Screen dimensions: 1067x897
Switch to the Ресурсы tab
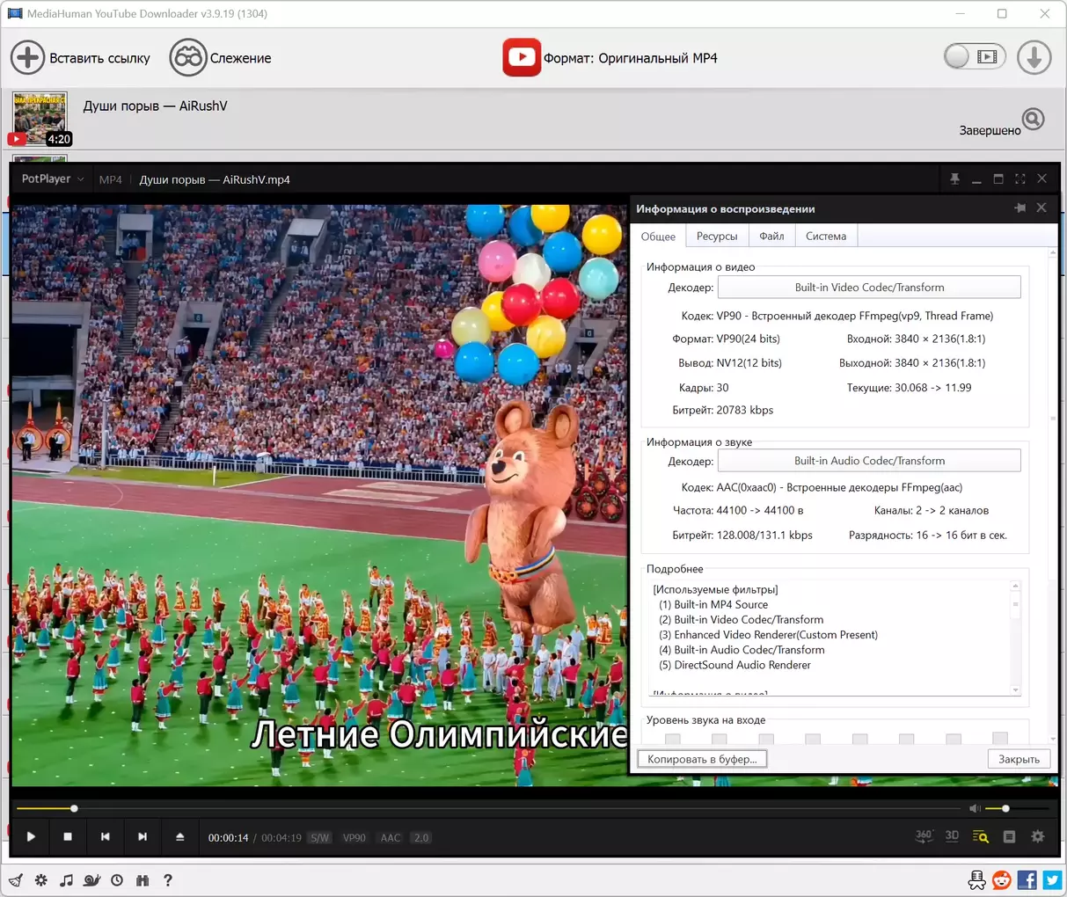[717, 237]
